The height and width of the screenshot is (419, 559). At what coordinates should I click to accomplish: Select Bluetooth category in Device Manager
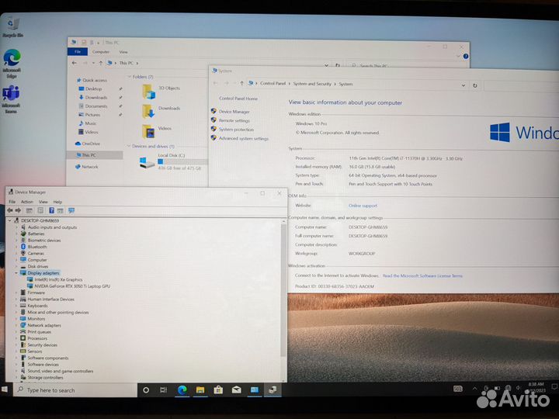click(x=37, y=247)
